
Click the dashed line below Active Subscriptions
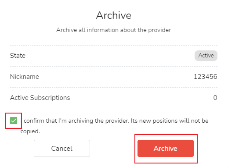(x=114, y=108)
